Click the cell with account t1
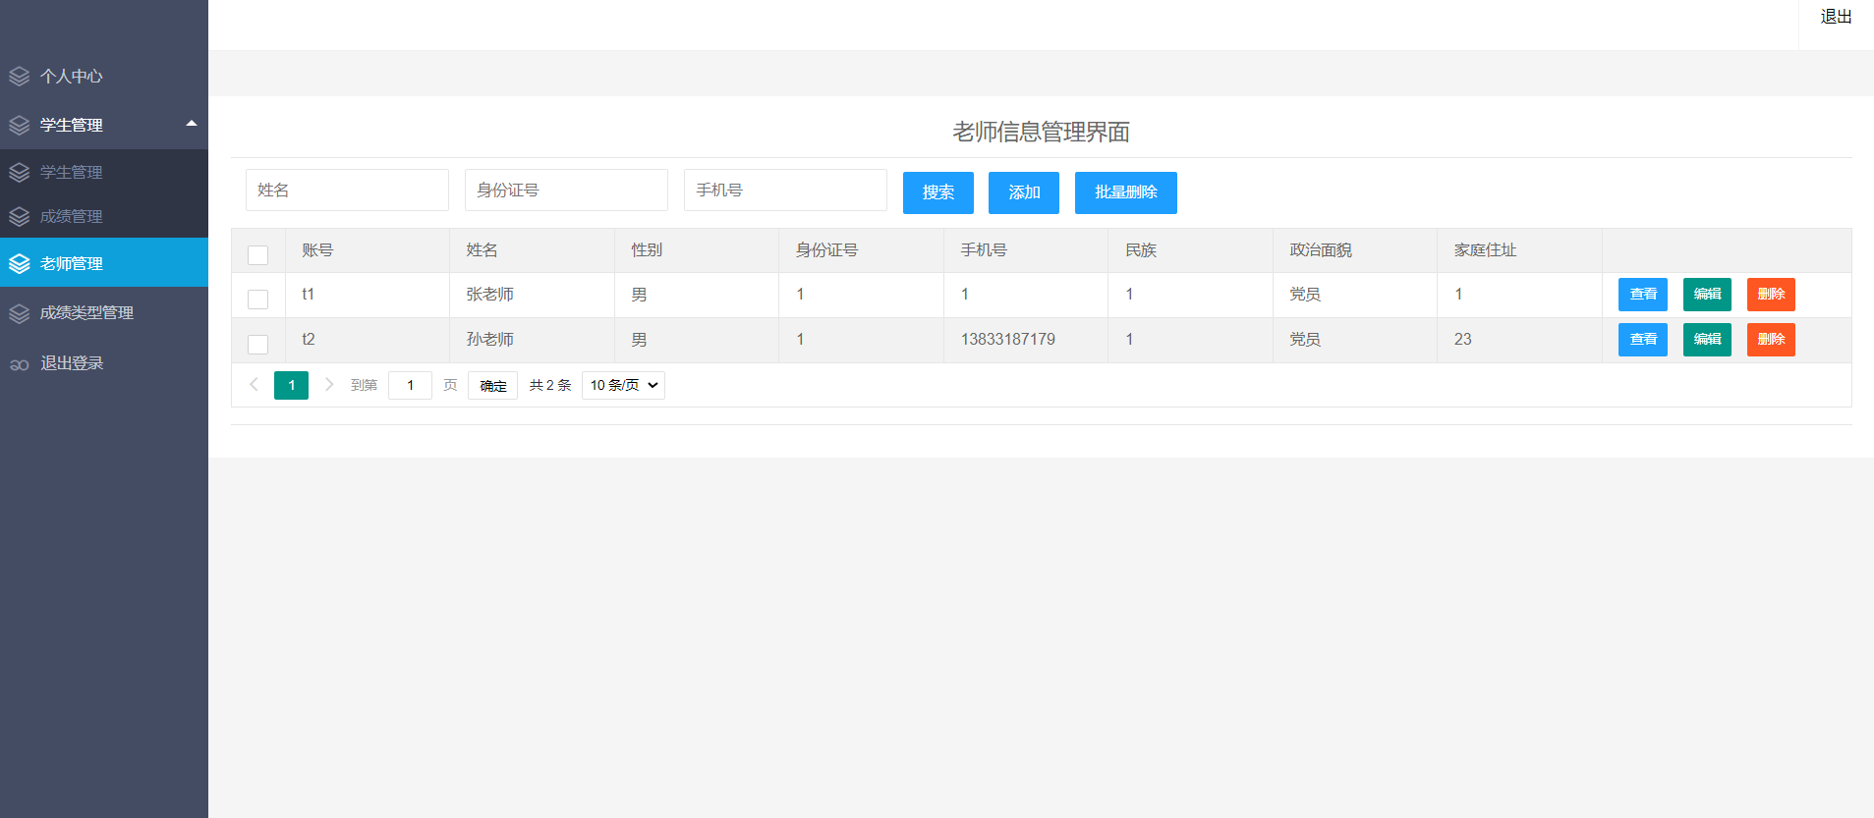 tap(368, 295)
